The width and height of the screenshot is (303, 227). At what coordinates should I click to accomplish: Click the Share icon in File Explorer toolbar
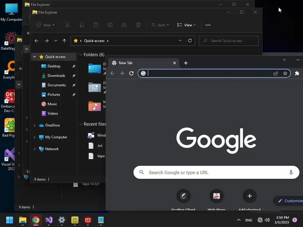click(124, 25)
